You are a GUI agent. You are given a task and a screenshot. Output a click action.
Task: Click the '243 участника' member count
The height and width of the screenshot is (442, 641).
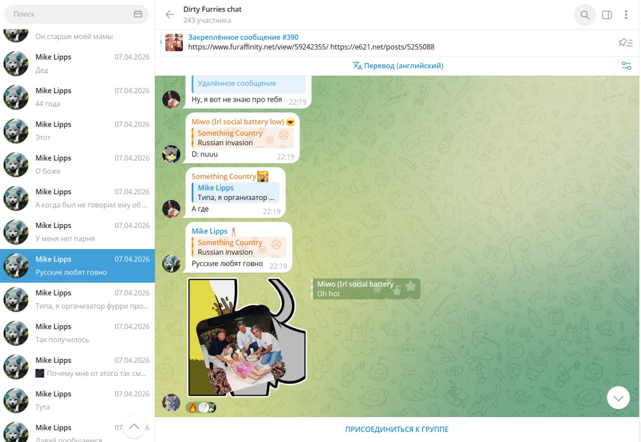tap(207, 21)
